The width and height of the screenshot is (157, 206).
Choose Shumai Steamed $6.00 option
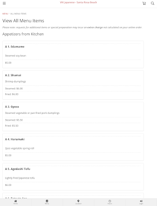14,89
